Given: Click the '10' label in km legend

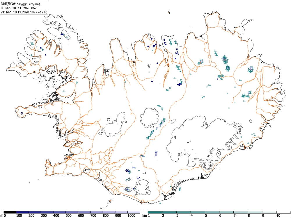Looking at the screenshot, I should tap(278, 216).
